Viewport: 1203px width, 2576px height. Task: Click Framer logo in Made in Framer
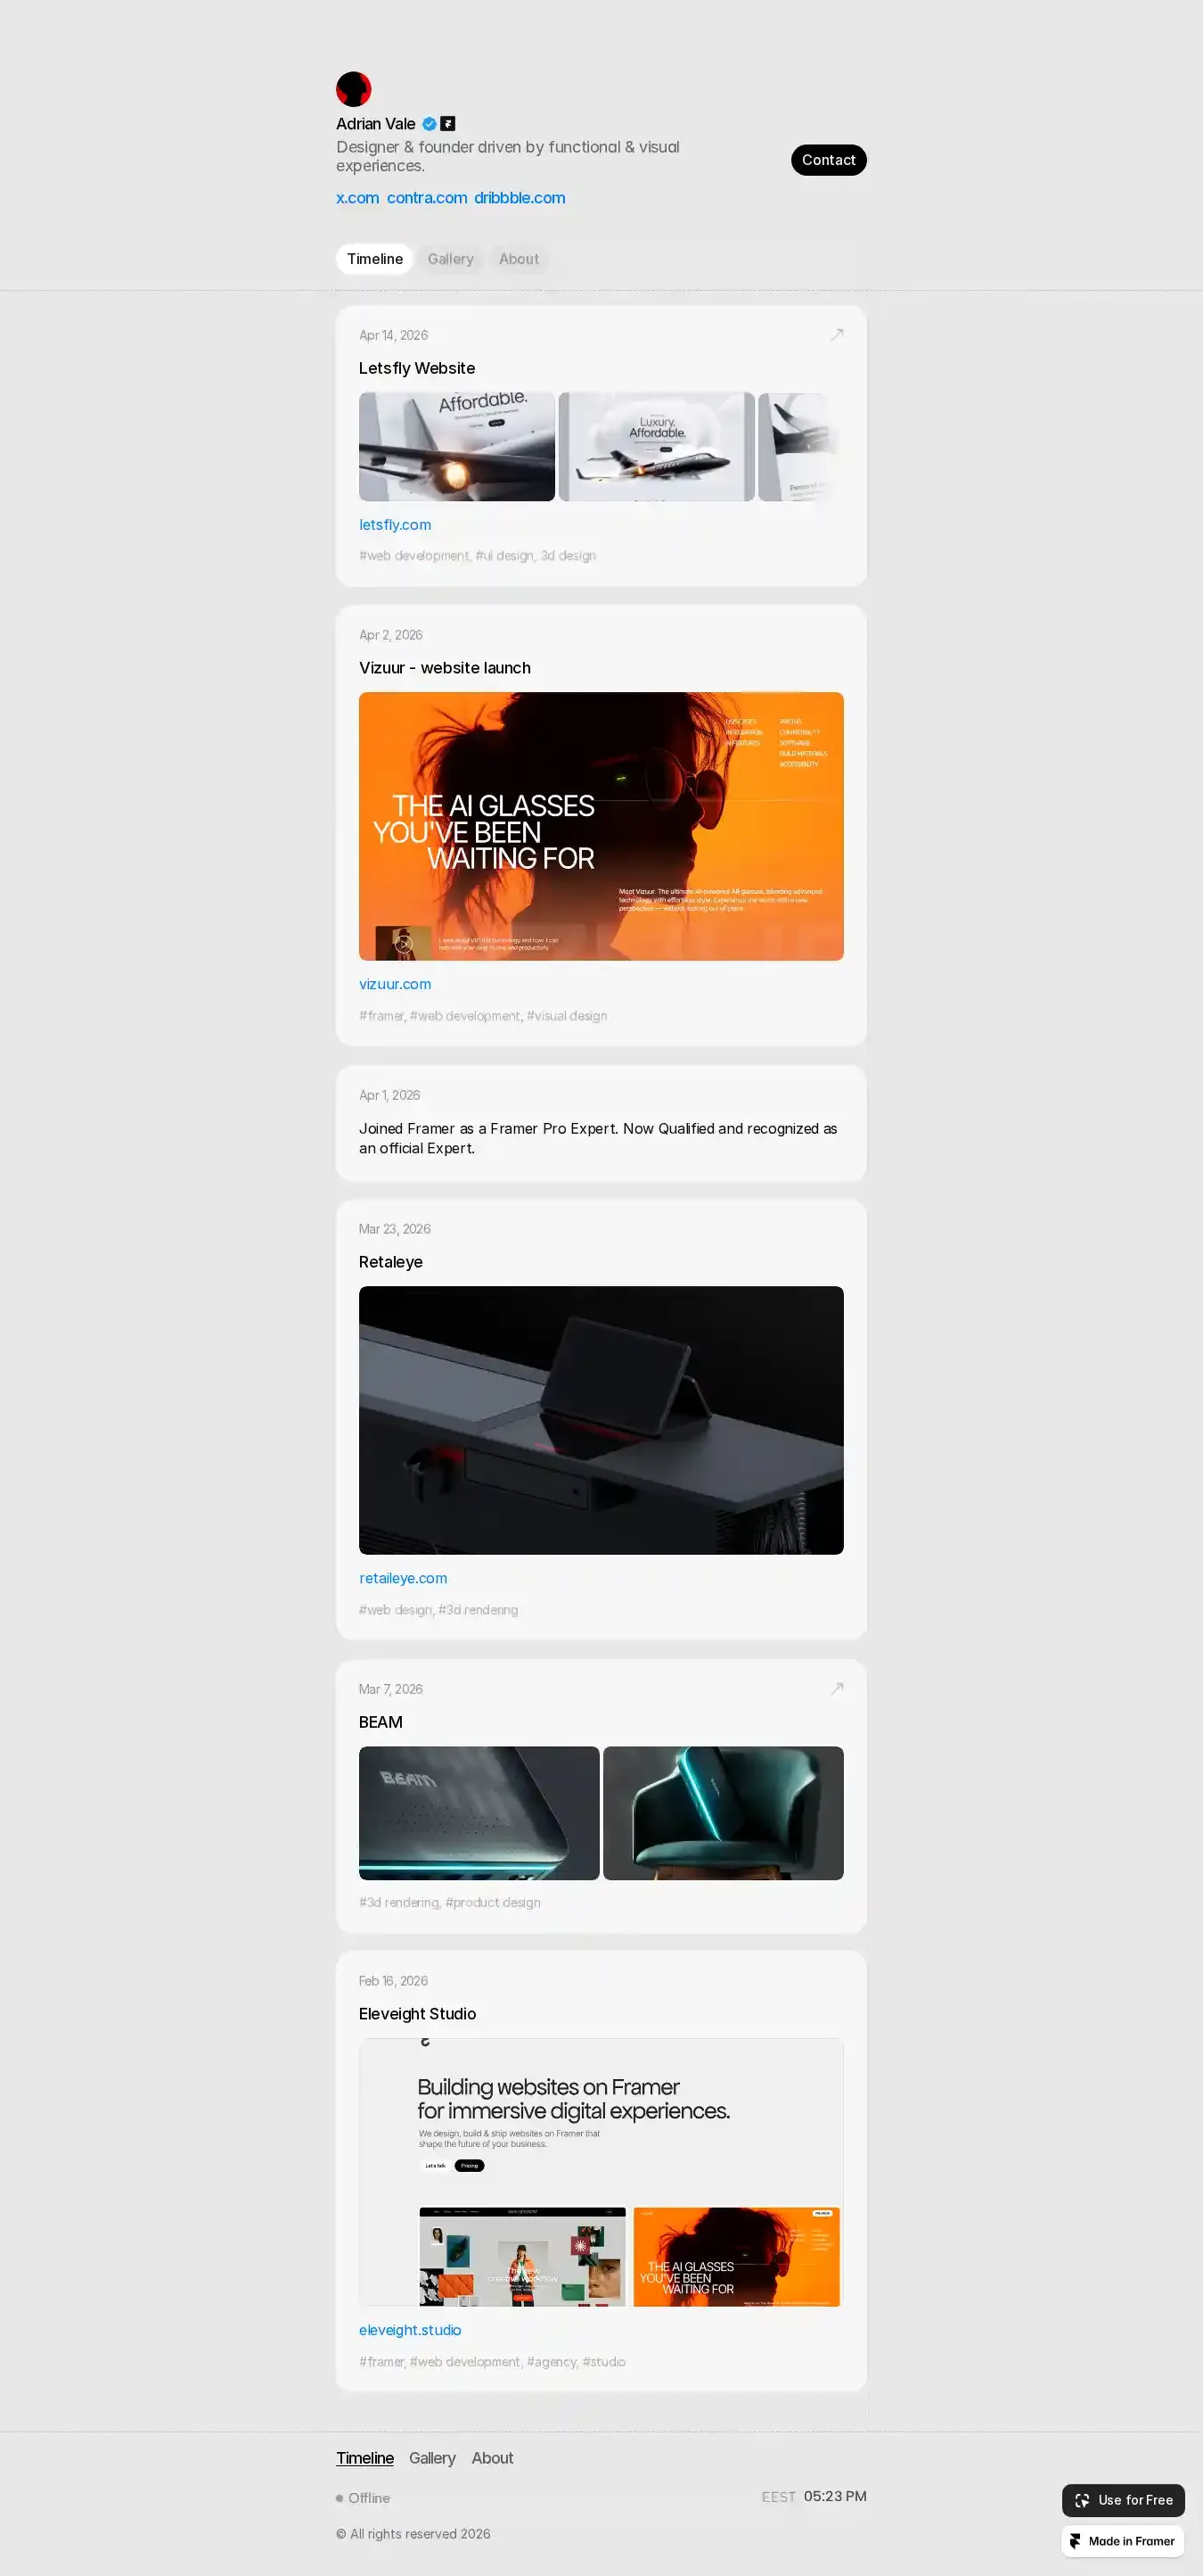(x=1076, y=2541)
